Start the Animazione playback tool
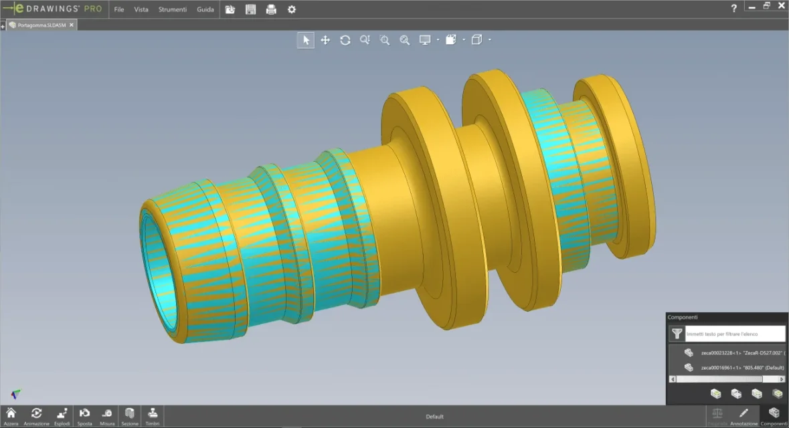This screenshot has height=428, width=789. tap(36, 417)
